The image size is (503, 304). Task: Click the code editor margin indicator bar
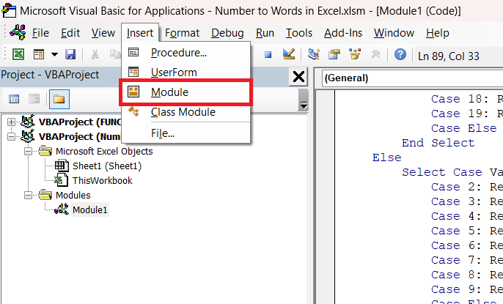click(x=326, y=197)
